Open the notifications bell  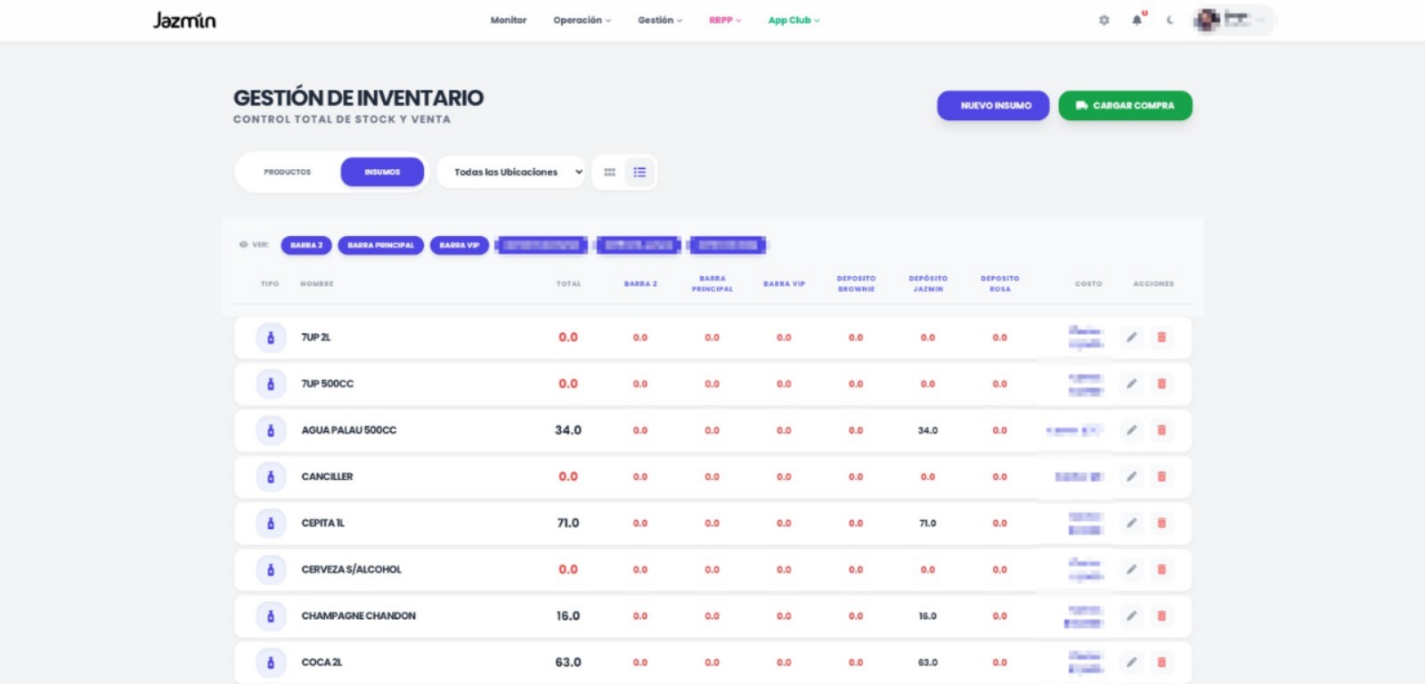coord(1136,20)
